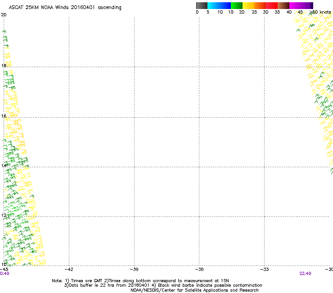Click the legend label '10'
The height and width of the screenshot is (293, 333).
pyautogui.click(x=220, y=12)
